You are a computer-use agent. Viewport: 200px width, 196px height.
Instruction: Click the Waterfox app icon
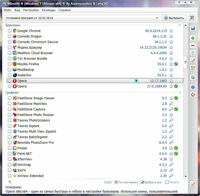coord(15,75)
